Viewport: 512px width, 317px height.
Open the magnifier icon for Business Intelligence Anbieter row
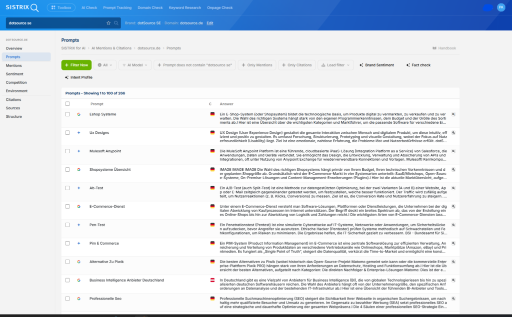(x=453, y=280)
